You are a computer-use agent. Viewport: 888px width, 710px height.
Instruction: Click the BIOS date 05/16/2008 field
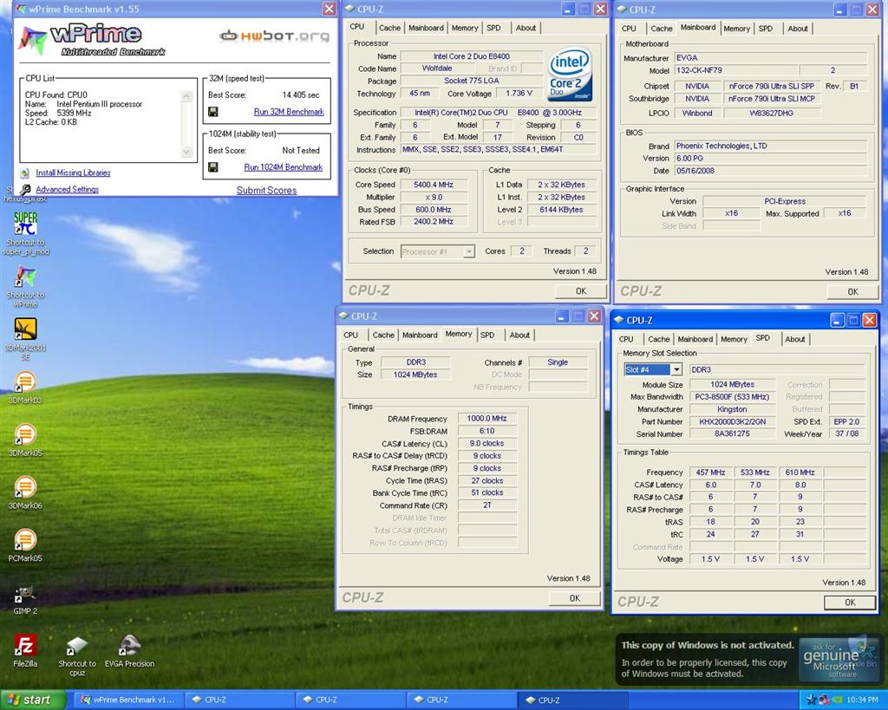click(x=770, y=171)
